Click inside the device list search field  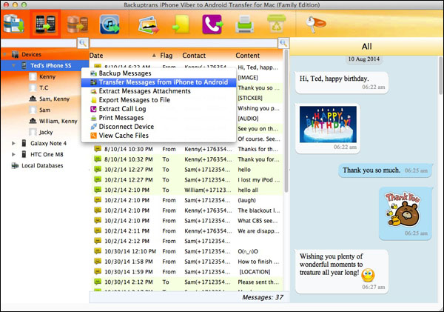click(x=39, y=43)
